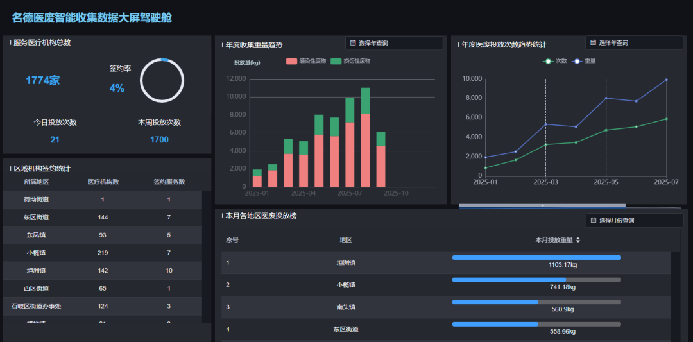Click calendar icon in 选择月份查询 picker

coord(593,220)
